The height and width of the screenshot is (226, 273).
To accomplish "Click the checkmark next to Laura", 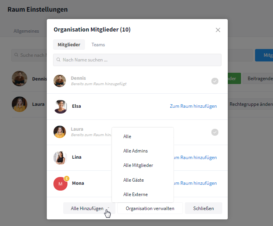I will (215, 132).
